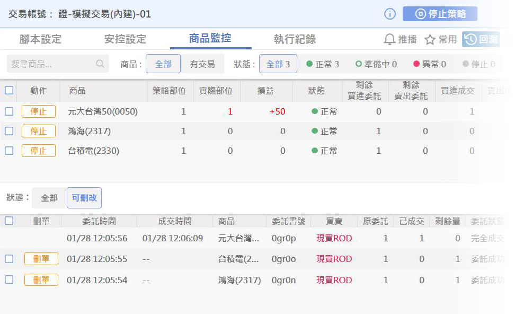The width and height of the screenshot is (515, 314).
Task: Select the 有交易 product filter
Action: click(202, 64)
